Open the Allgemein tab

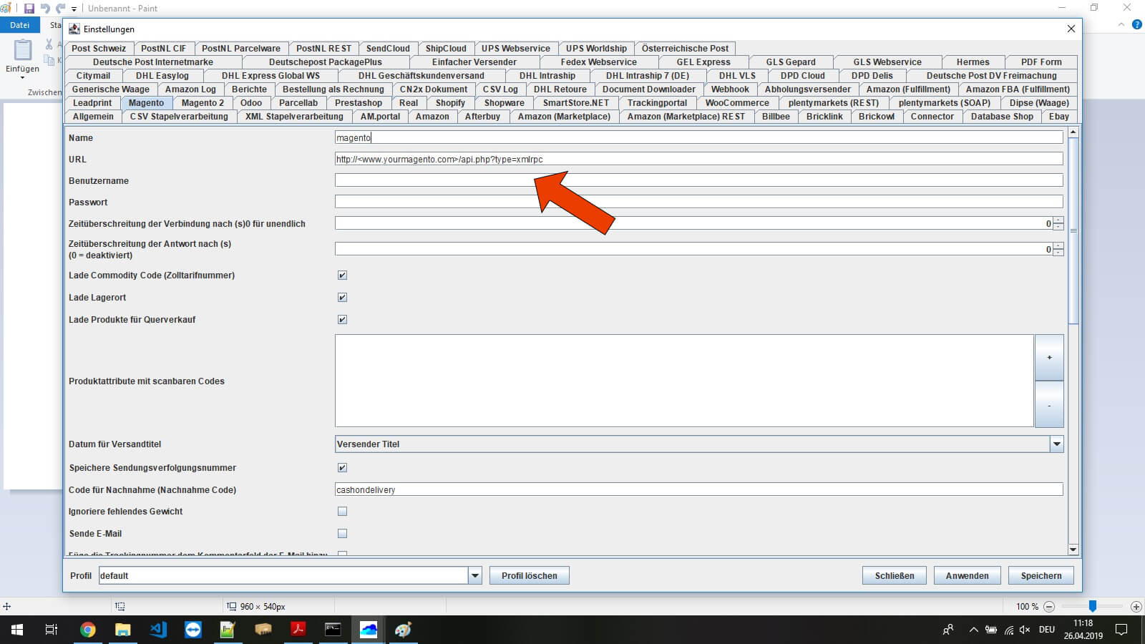click(x=93, y=117)
